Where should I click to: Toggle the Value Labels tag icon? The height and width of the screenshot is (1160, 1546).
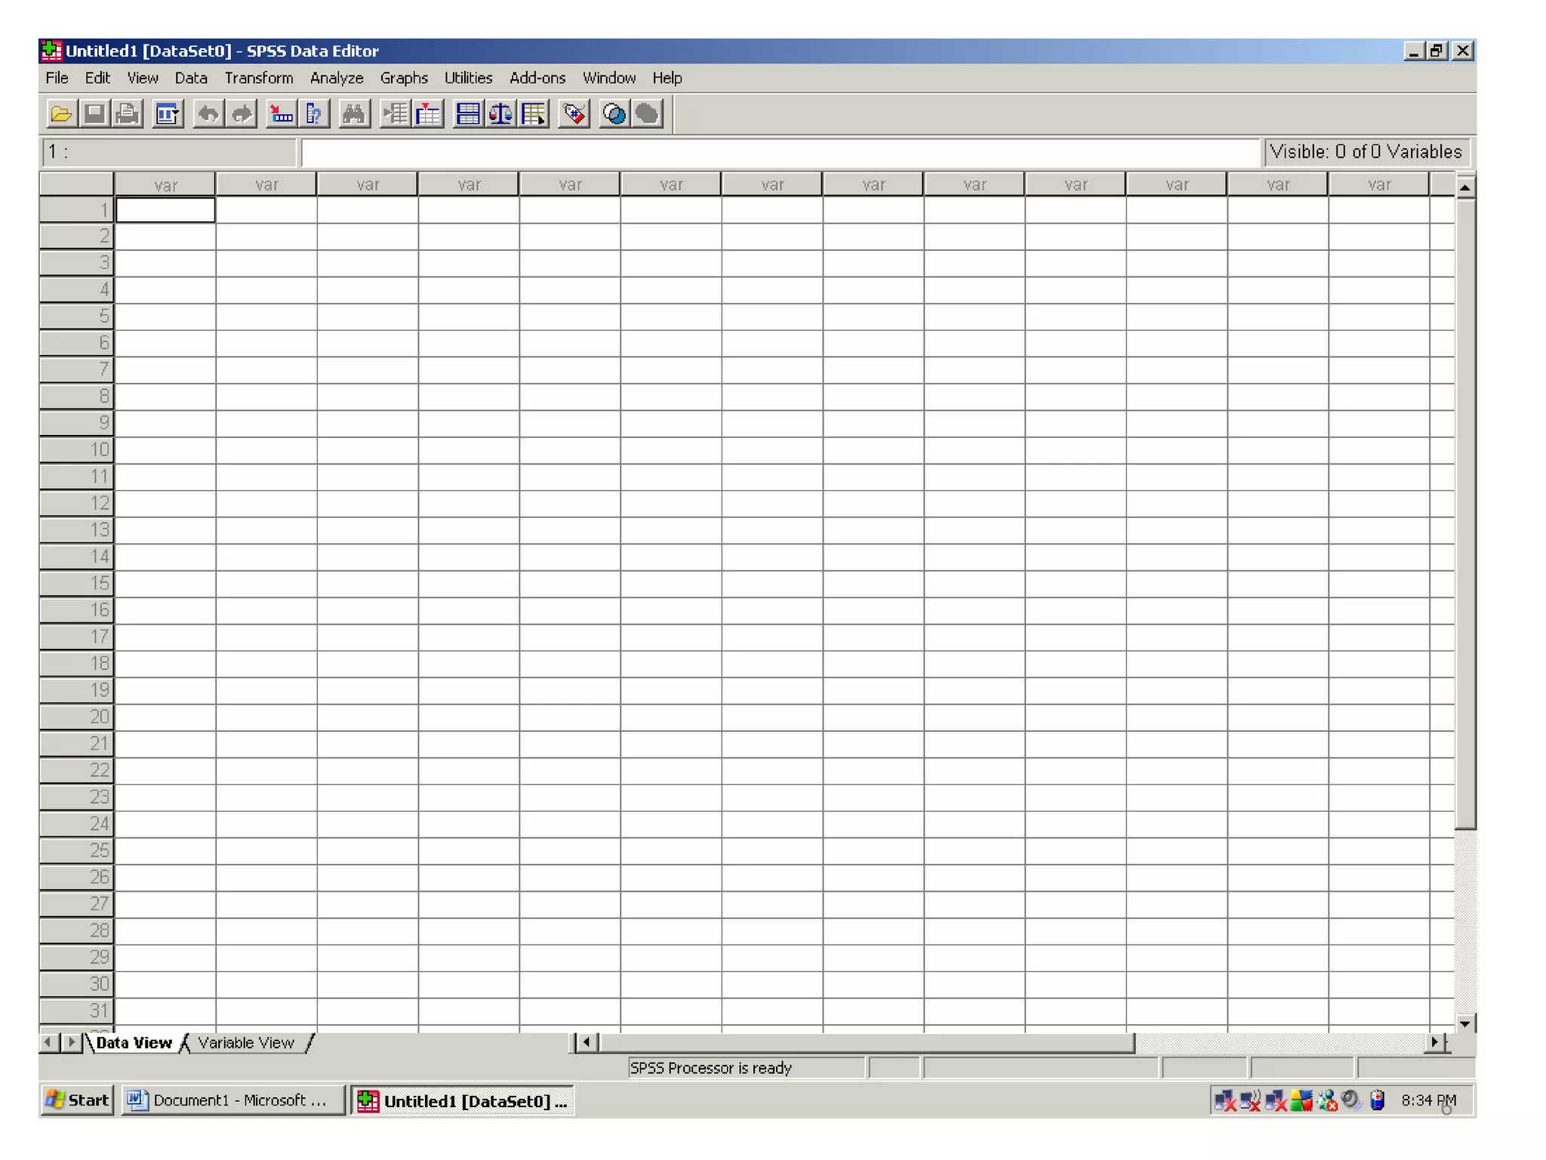574,115
